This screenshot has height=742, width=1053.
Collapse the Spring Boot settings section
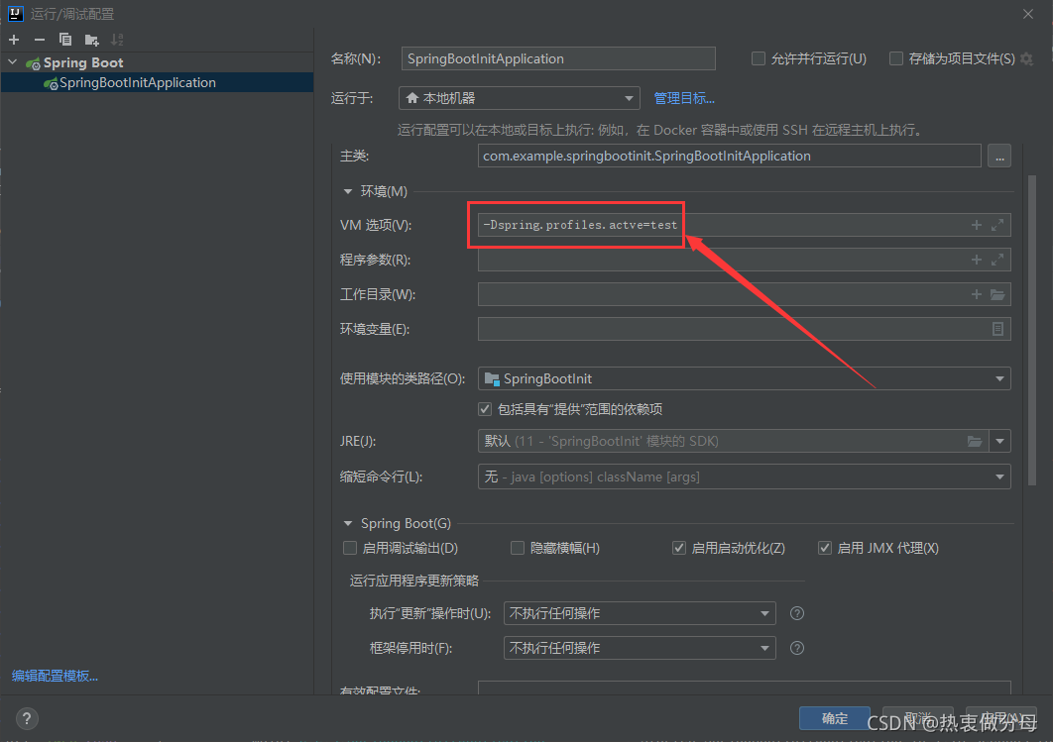(348, 523)
